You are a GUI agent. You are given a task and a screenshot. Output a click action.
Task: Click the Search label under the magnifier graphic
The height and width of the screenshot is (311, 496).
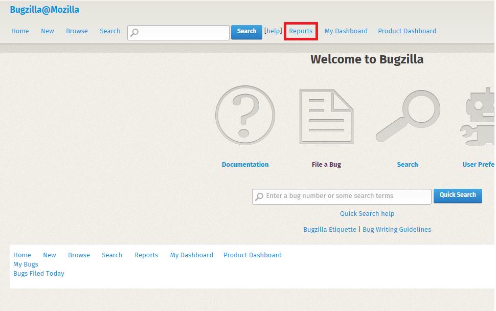[407, 164]
